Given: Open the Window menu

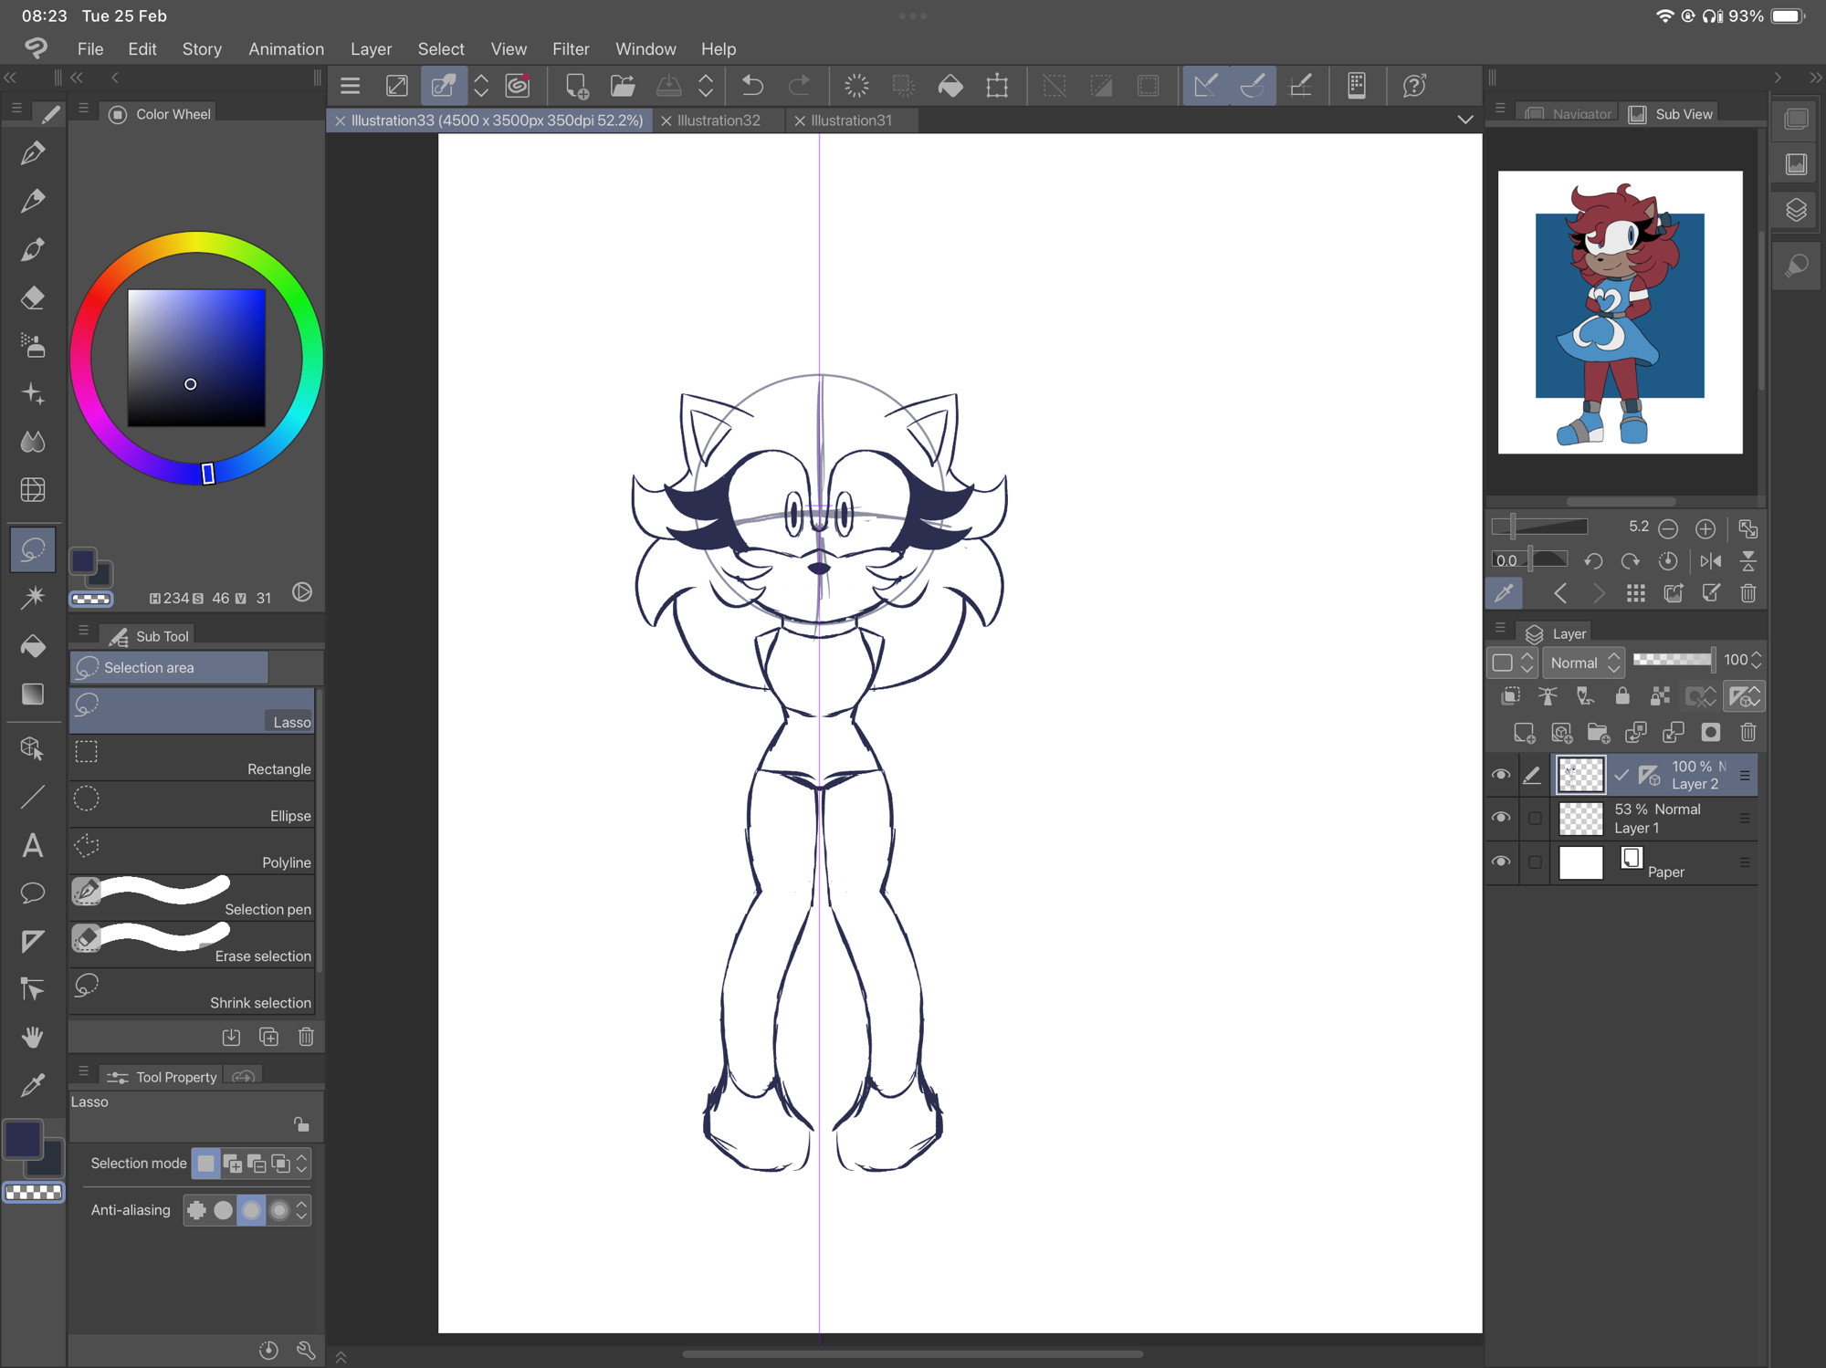Looking at the screenshot, I should click(645, 49).
